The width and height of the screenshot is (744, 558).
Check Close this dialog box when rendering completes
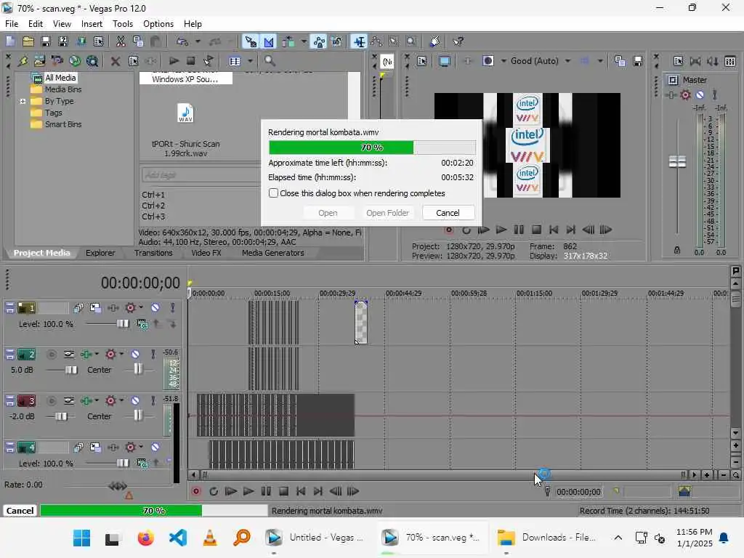pyautogui.click(x=273, y=193)
